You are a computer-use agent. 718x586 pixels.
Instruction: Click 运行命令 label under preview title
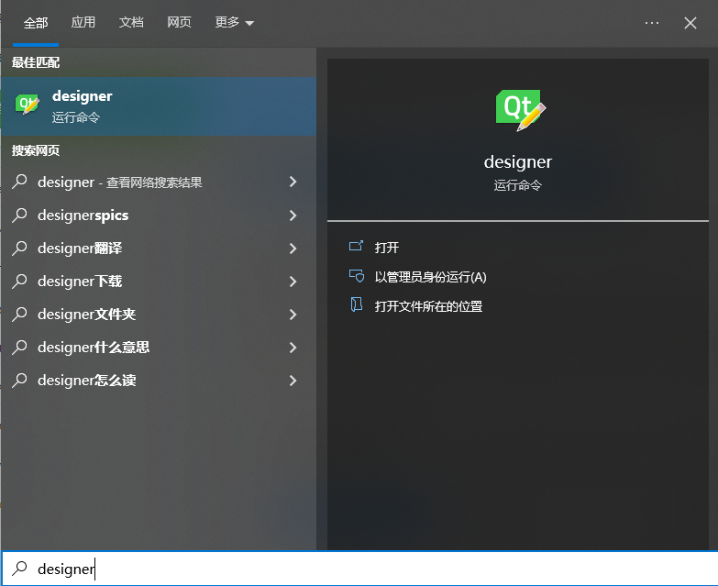point(518,185)
